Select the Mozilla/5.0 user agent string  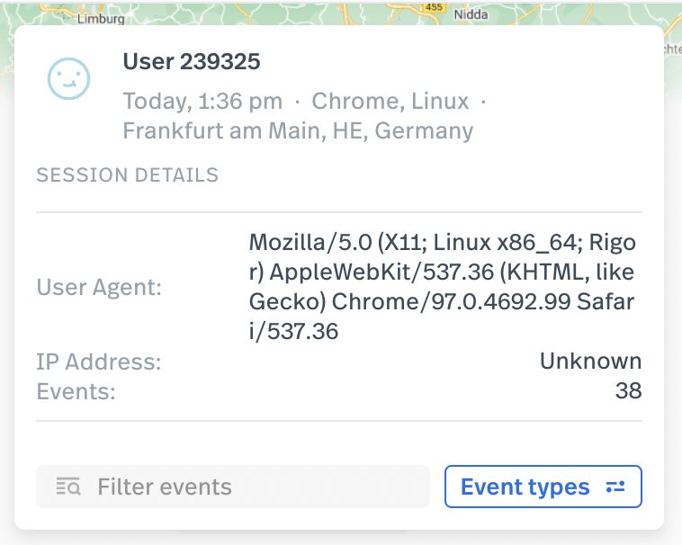tap(443, 287)
